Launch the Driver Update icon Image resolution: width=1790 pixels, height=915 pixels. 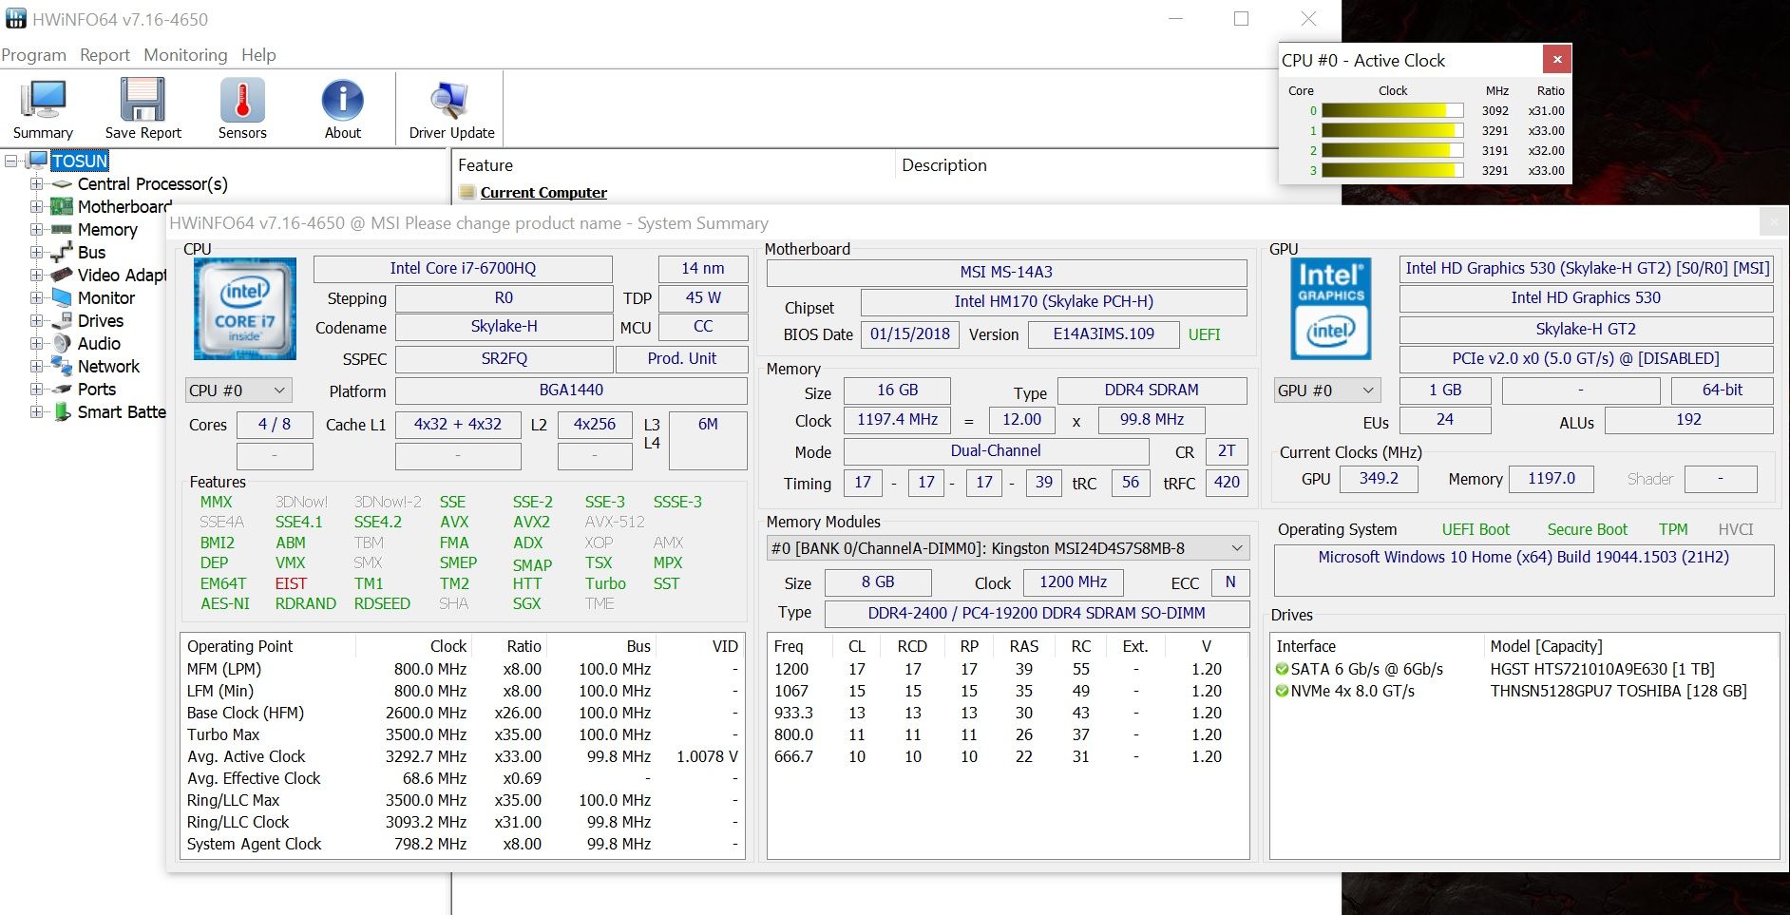click(x=451, y=101)
